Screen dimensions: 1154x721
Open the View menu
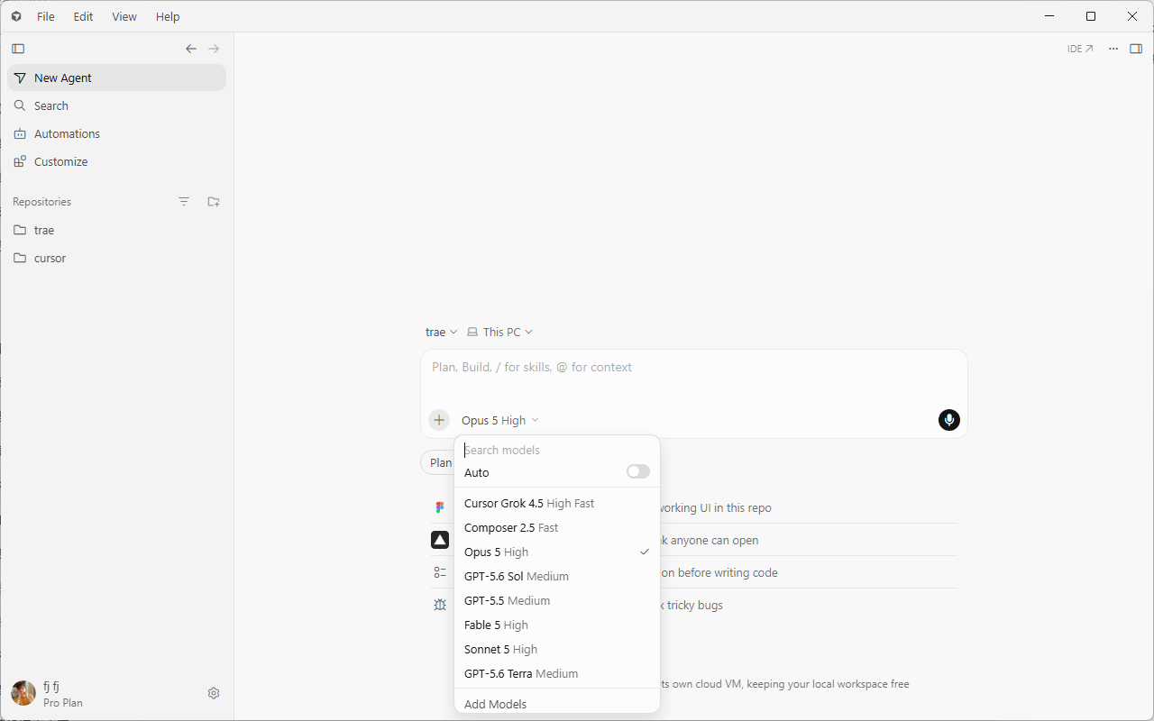124,16
